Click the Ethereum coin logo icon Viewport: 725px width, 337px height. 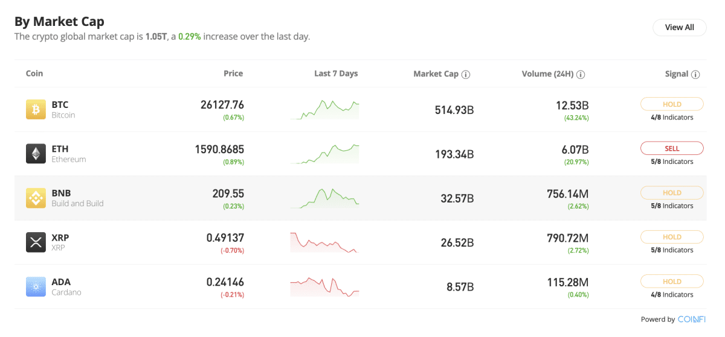click(x=36, y=154)
